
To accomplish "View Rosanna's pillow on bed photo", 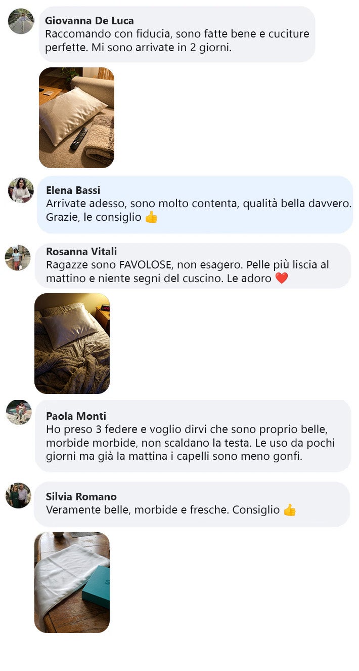I will click(x=72, y=343).
